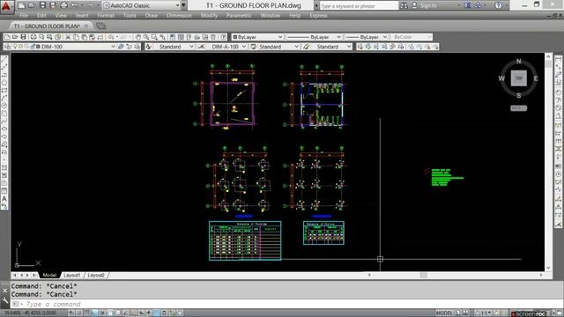Open the ByLayer color control dropdown
The height and width of the screenshot is (317, 564).
click(x=280, y=37)
